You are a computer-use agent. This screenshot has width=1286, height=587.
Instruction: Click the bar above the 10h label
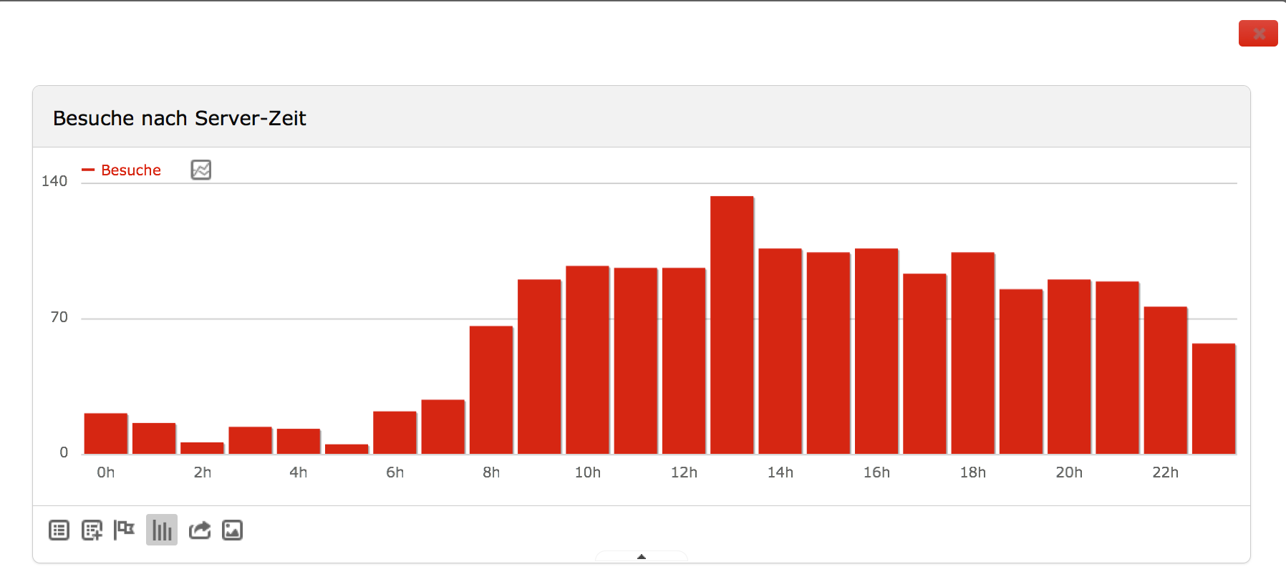point(587,360)
